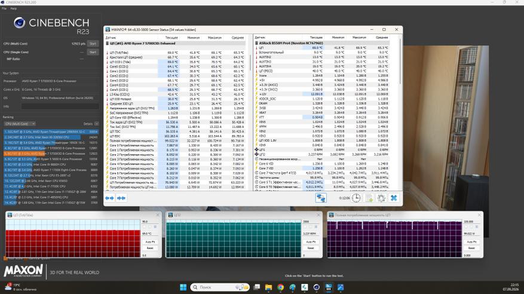Select the Vcore row in motherboard sensors

coord(322,76)
